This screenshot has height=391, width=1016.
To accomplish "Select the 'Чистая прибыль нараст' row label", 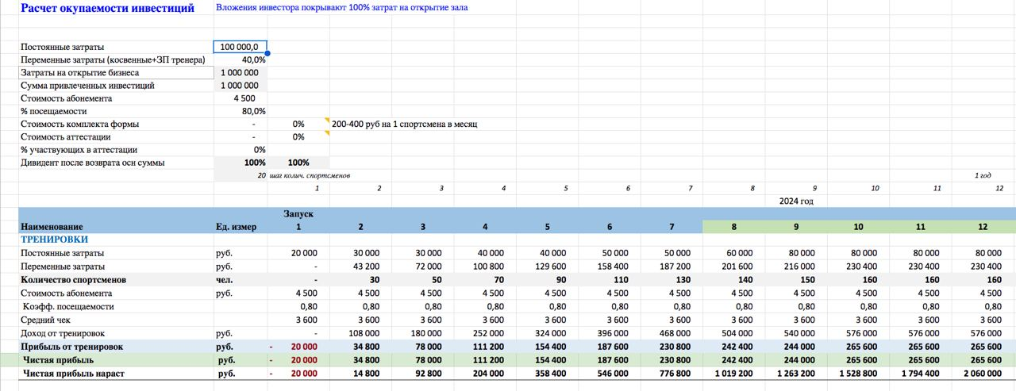I will click(x=75, y=373).
